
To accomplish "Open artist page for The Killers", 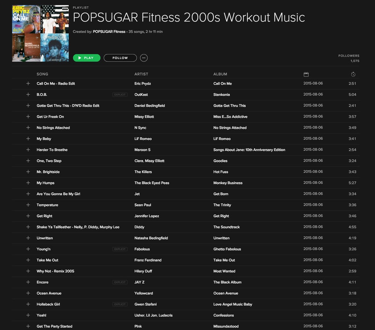I will tap(143, 172).
